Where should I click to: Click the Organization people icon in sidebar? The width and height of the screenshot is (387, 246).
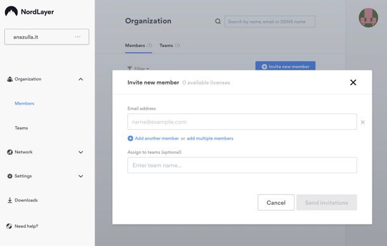[10, 79]
